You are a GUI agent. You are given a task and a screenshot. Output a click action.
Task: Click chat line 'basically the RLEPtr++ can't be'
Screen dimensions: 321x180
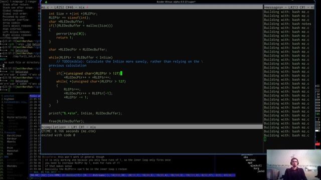[86, 169]
